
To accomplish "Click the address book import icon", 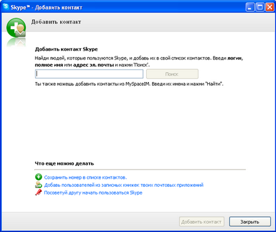I will [x=38, y=185].
